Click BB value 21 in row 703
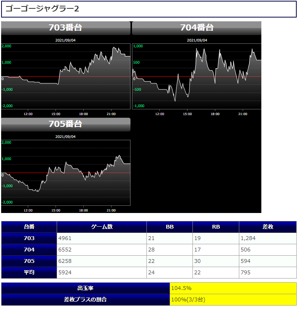 [170, 238]
